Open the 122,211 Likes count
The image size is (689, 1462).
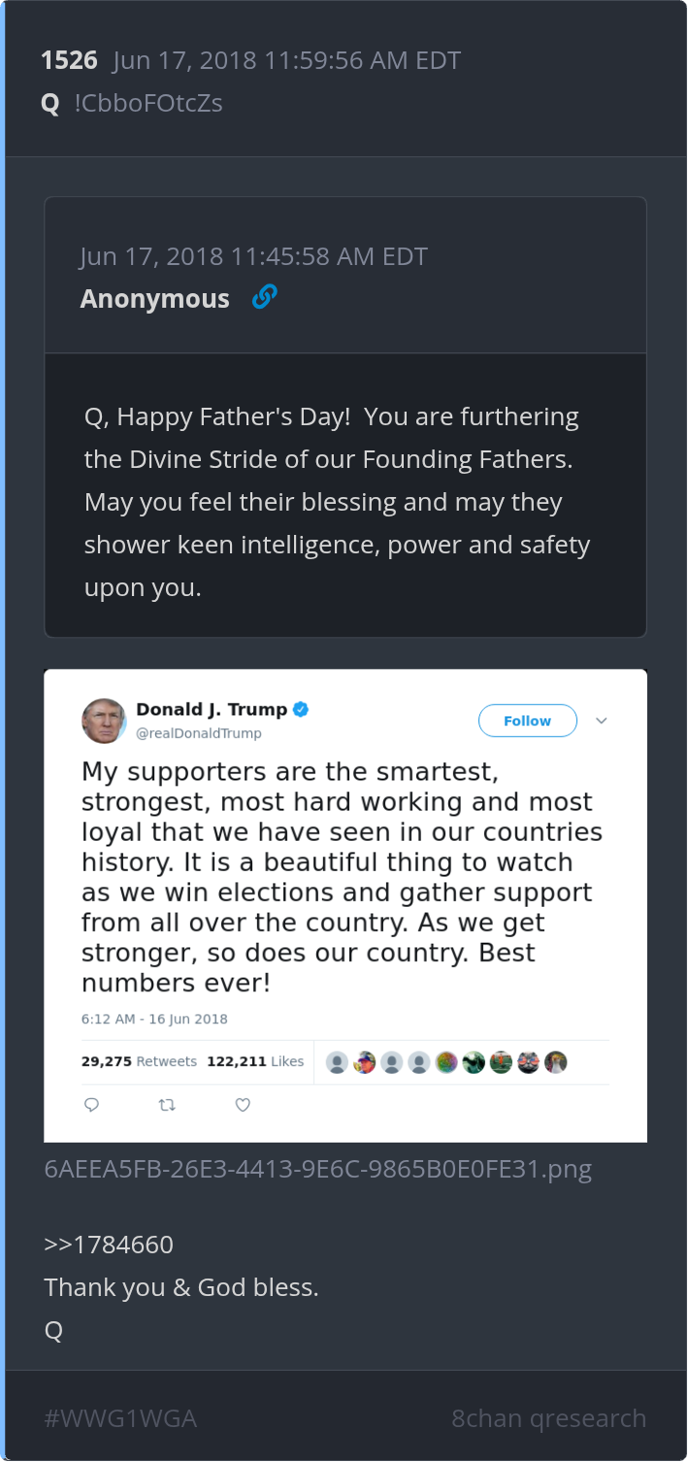(255, 1061)
